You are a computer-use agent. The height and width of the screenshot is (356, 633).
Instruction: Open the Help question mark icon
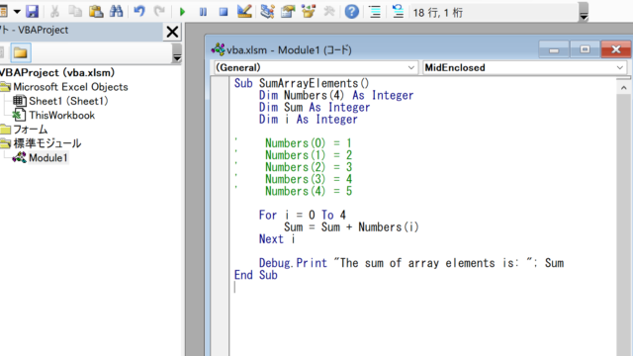(x=352, y=11)
